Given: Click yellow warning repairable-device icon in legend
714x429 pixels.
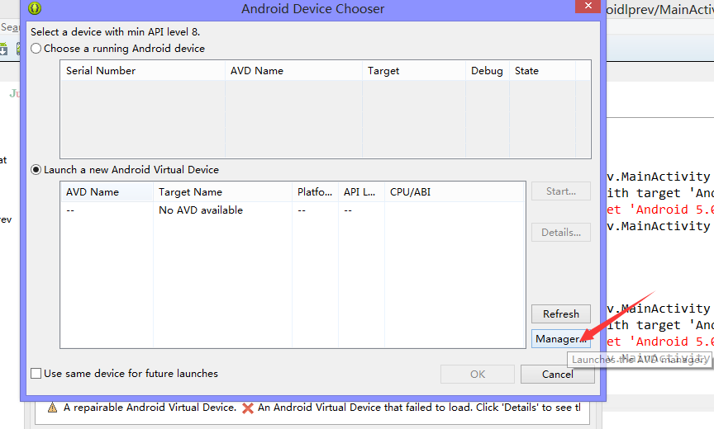Looking at the screenshot, I should pyautogui.click(x=52, y=408).
